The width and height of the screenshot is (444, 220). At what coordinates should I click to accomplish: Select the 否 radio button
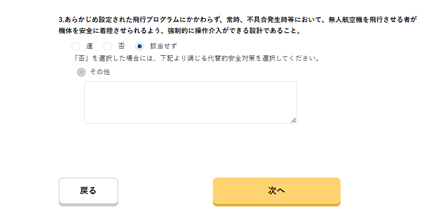(x=108, y=46)
